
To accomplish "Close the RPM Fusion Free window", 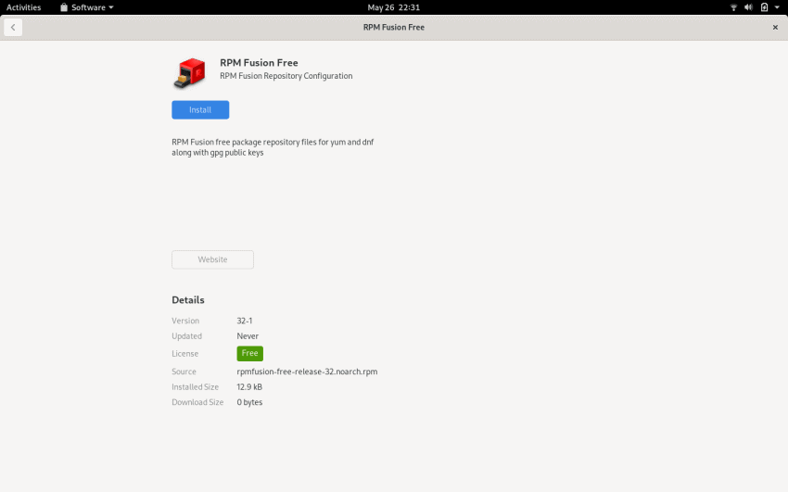I will (775, 28).
